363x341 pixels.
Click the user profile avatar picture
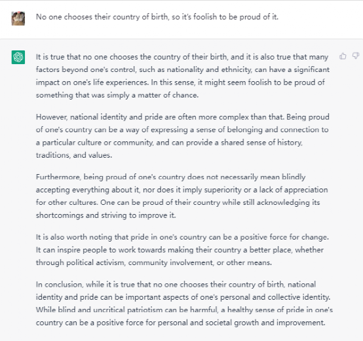point(18,18)
